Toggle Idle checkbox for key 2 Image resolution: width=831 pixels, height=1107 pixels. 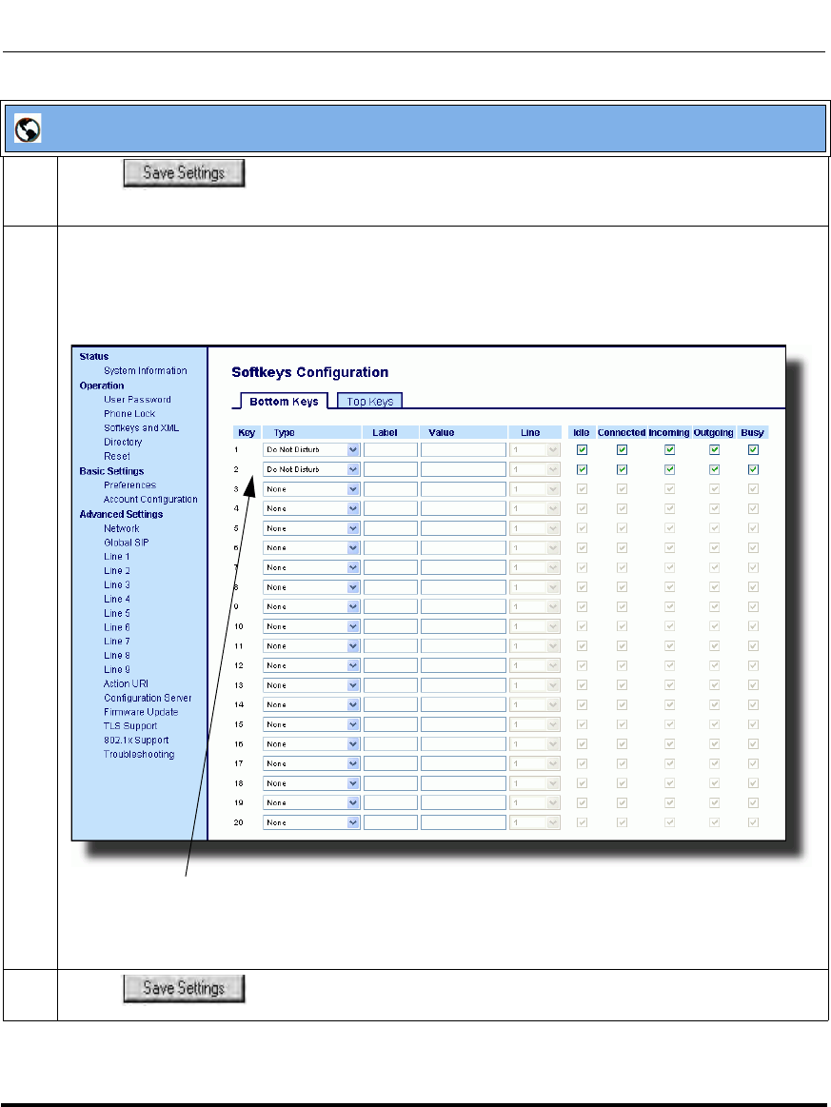[x=582, y=469]
